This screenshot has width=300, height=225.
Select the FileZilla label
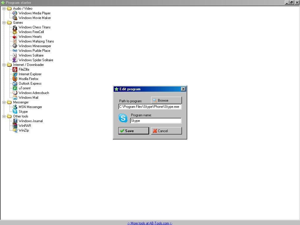(x=24, y=69)
